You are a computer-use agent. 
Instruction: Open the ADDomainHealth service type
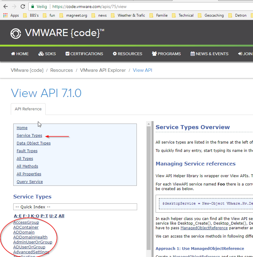point(31,237)
